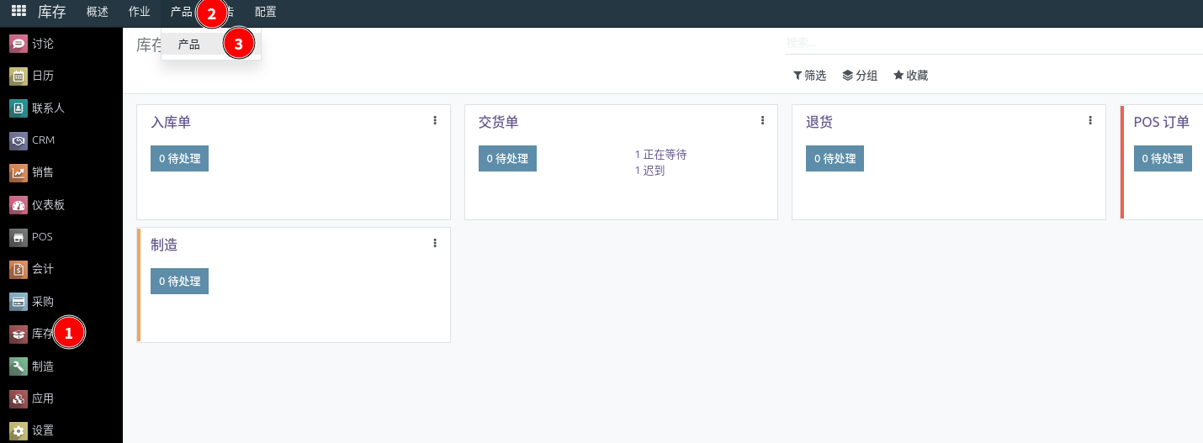The height and width of the screenshot is (443, 1203).
Task: Open the 会计 accounting icon
Action: [x=19, y=269]
